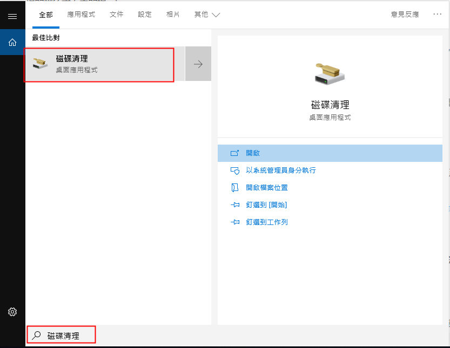This screenshot has height=348, width=450.
Task: Expand the 其他 dropdown filter
Action: click(x=207, y=15)
